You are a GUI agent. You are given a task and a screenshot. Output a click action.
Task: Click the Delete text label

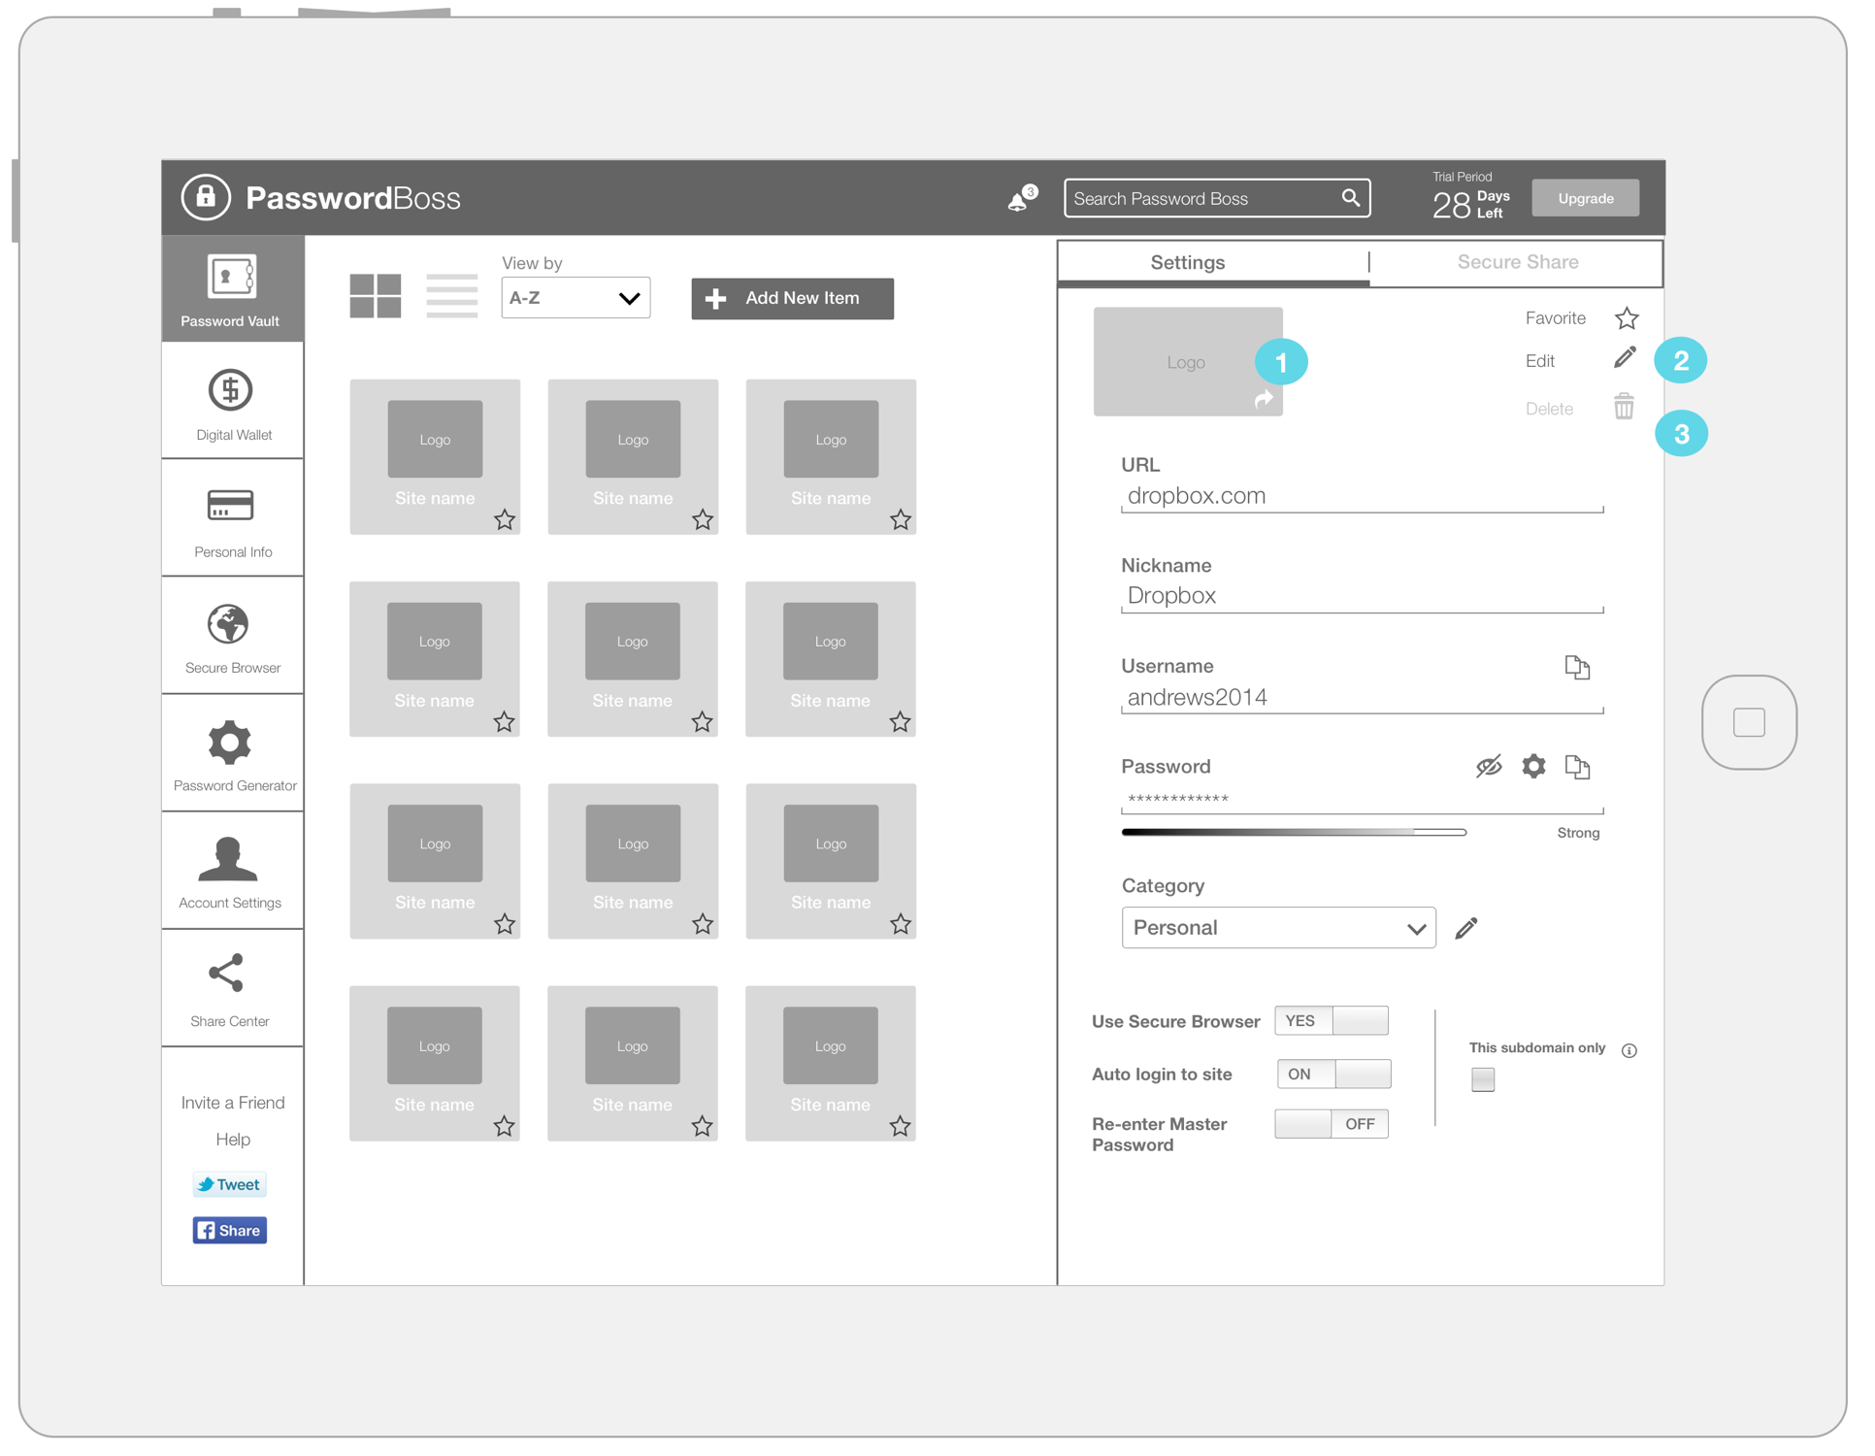coord(1549,409)
